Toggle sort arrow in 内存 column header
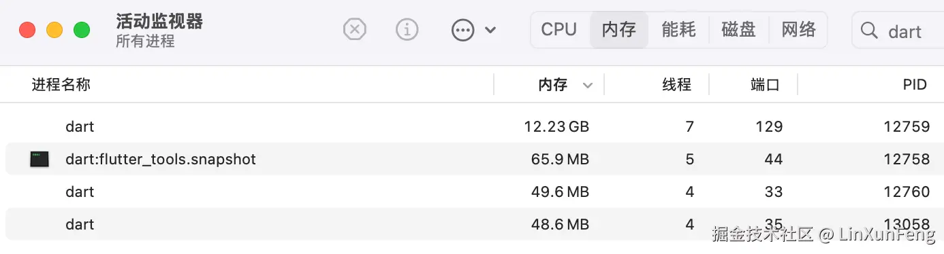 pos(588,86)
